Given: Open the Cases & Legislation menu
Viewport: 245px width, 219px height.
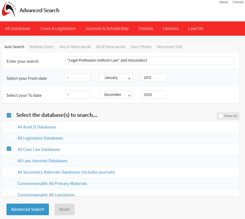Looking at the screenshot, I should (58, 29).
